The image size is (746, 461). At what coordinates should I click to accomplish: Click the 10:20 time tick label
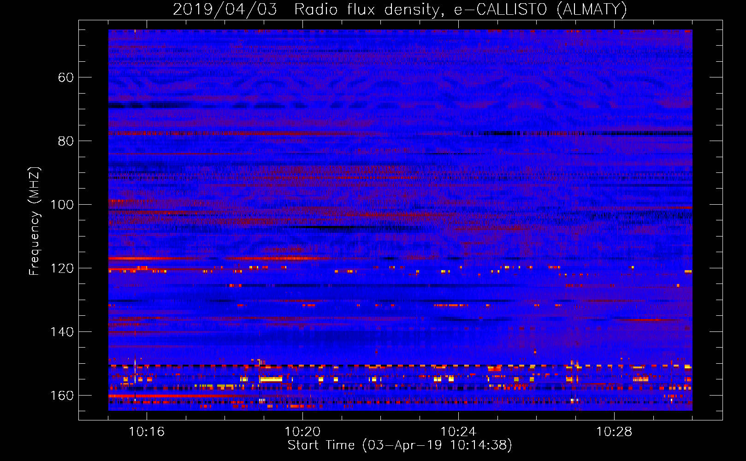pyautogui.click(x=302, y=432)
